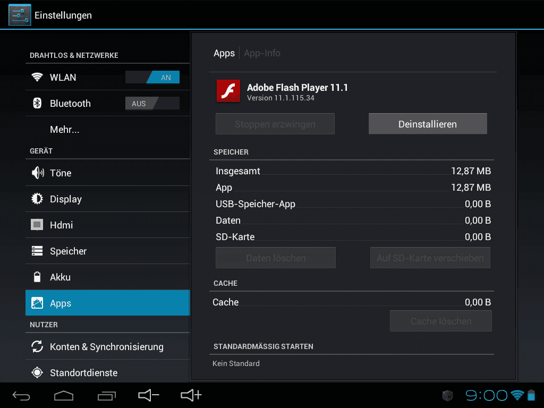Image resolution: width=544 pixels, height=408 pixels.
Task: Tap the Display brightness icon
Action: 37,199
